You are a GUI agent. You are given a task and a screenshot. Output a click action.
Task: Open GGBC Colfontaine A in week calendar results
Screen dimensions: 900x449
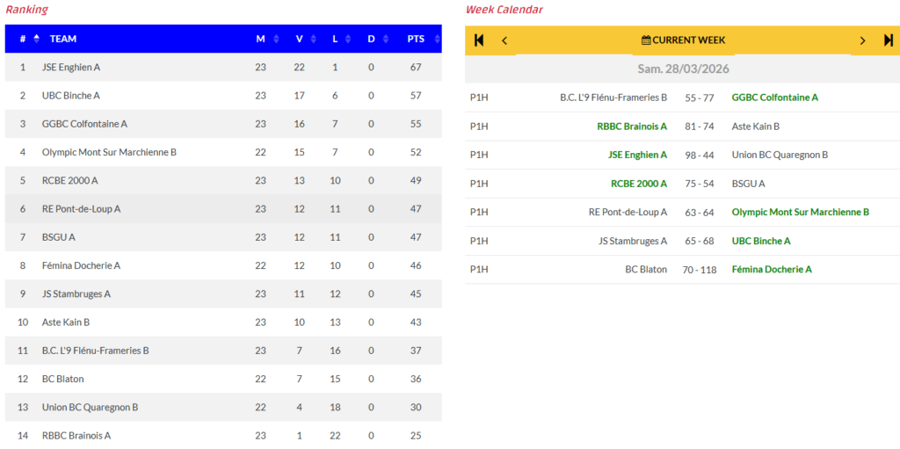tap(774, 98)
